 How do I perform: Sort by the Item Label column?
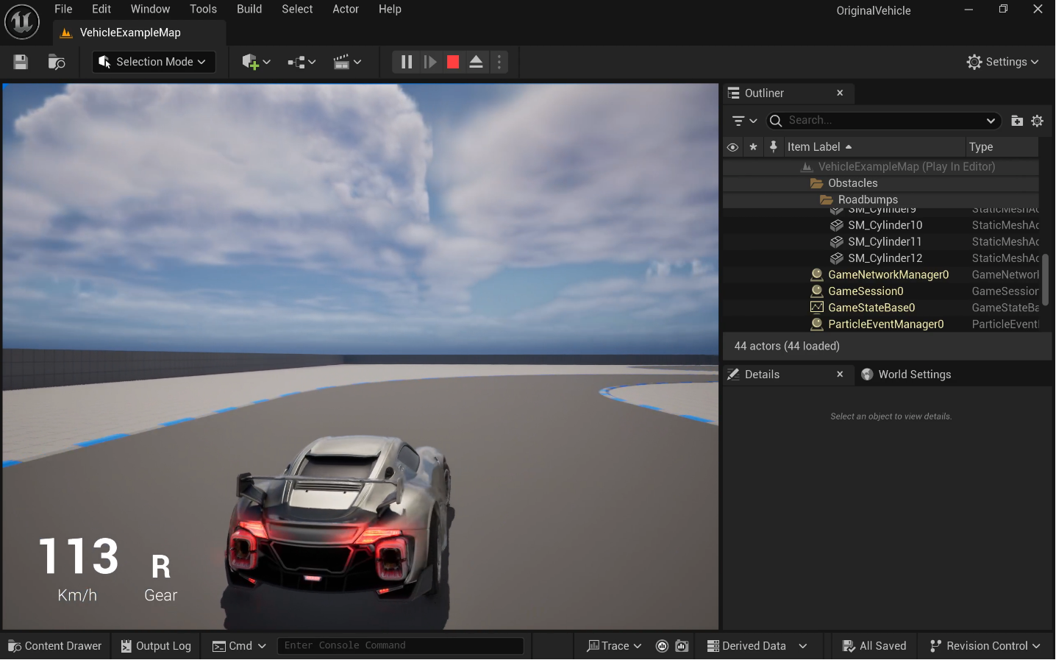pyautogui.click(x=874, y=147)
